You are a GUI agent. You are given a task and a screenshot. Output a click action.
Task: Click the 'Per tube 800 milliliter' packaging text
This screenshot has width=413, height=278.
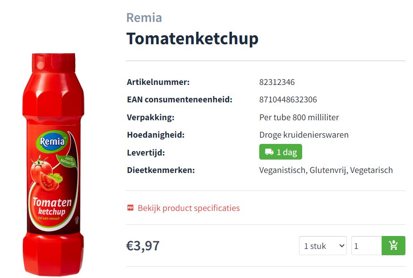(x=299, y=117)
